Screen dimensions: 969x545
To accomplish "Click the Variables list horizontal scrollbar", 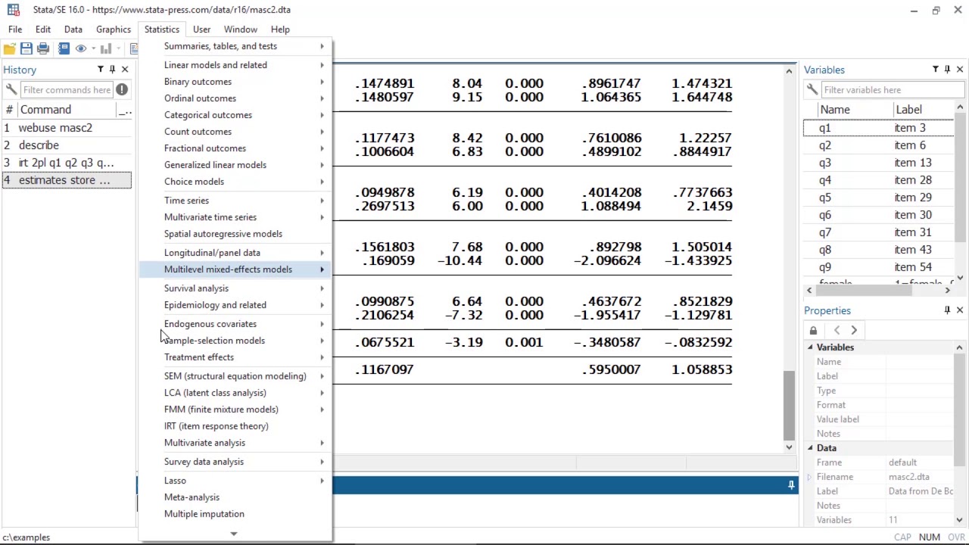I will [x=878, y=290].
